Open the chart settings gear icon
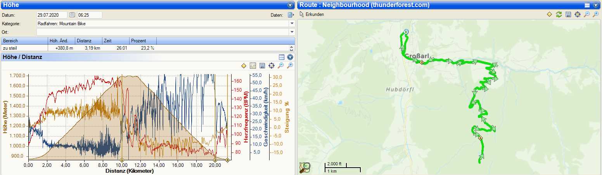Image resolution: width=602 pixels, height=175 pixels. [x=272, y=66]
